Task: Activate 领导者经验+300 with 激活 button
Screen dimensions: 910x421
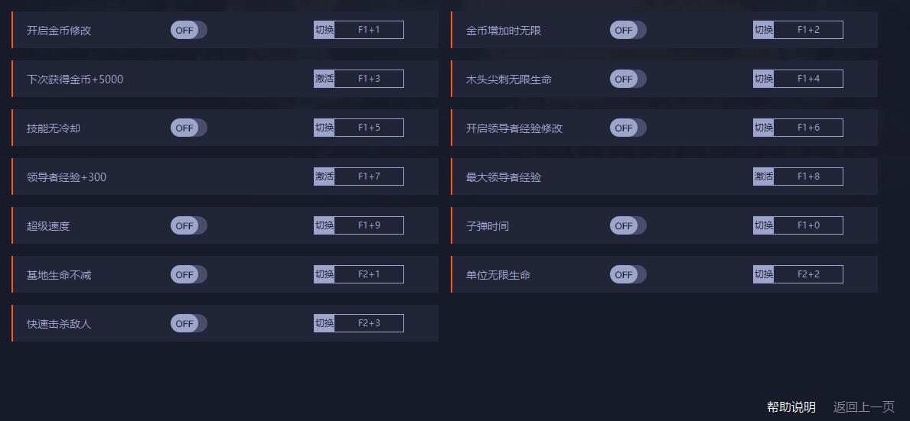Action: click(325, 176)
